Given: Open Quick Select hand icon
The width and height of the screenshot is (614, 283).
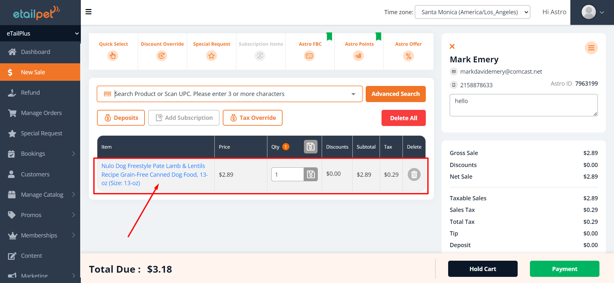Looking at the screenshot, I should point(113,56).
